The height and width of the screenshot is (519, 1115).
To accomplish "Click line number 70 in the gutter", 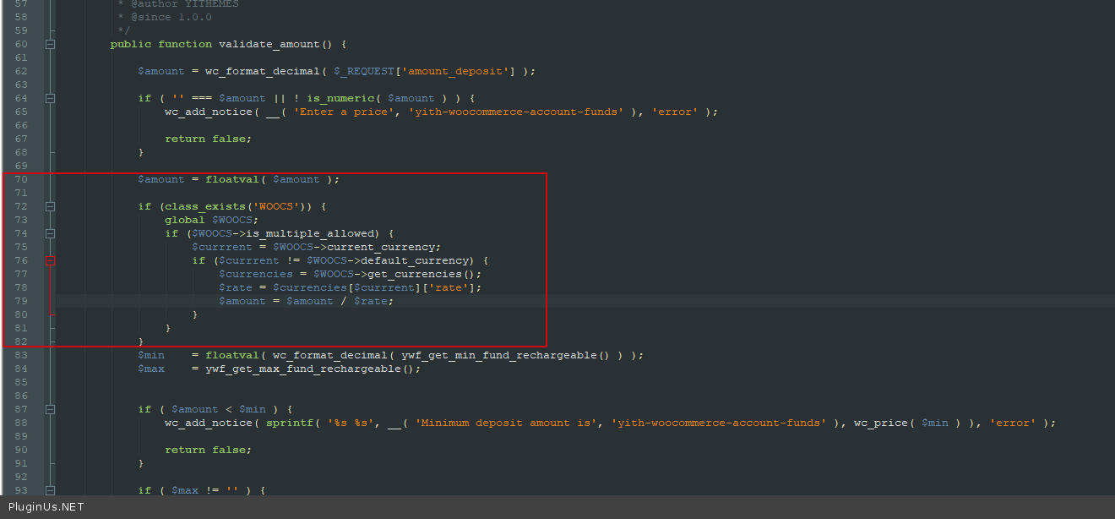I will 21,179.
